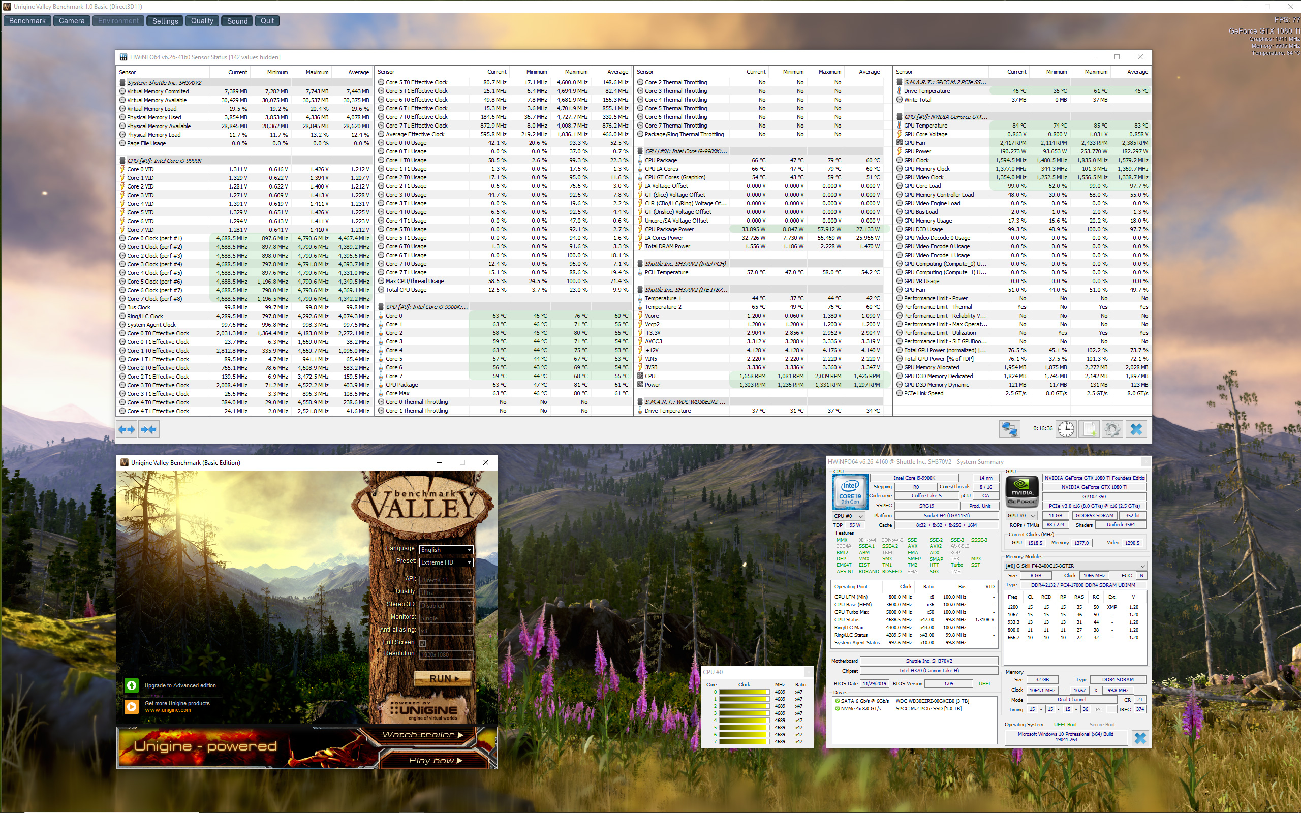This screenshot has width=1301, height=813.
Task: Select the CPU Turbo Max operating point row
Action: tap(914, 612)
